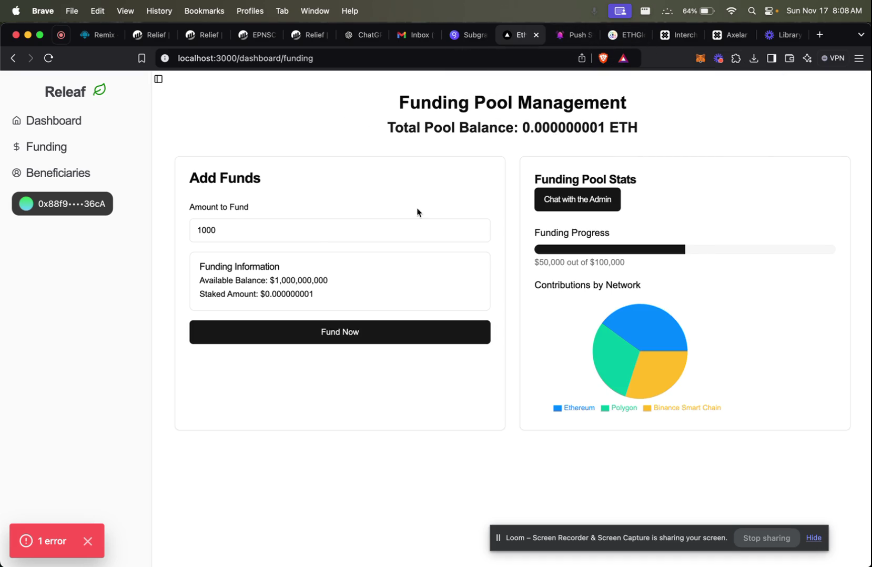
Task: Toggle browser sidebar panel icon
Action: pyautogui.click(x=772, y=58)
